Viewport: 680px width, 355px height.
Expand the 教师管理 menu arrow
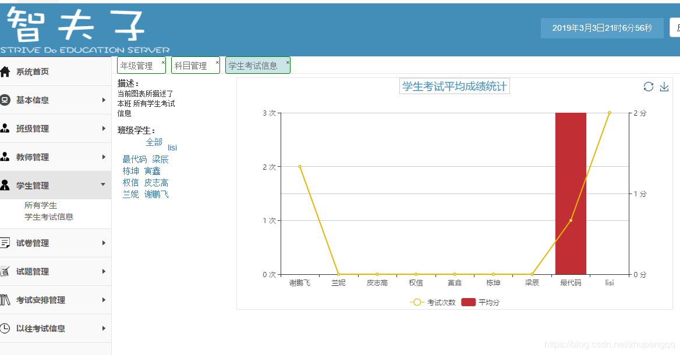pyautogui.click(x=104, y=157)
